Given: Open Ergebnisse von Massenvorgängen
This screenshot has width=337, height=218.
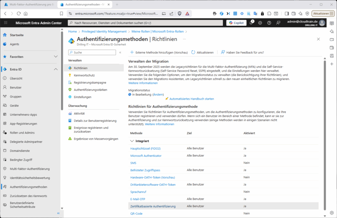Looking at the screenshot, I should [x=96, y=139].
